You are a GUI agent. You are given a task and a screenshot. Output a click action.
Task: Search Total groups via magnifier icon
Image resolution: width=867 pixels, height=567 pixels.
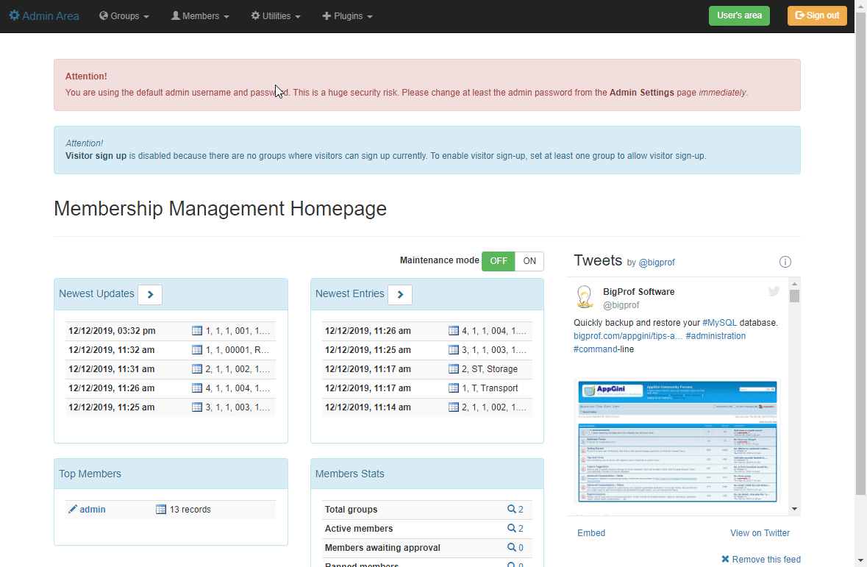click(x=512, y=509)
